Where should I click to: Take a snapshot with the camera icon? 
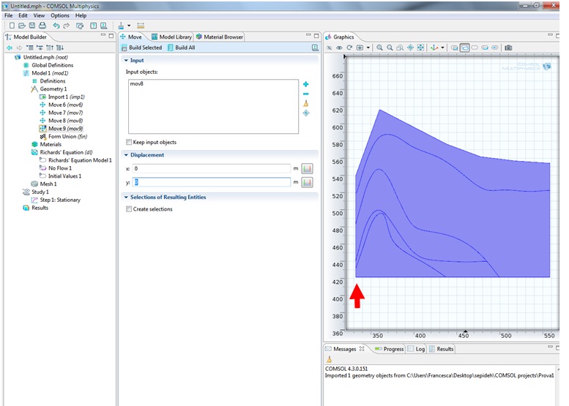pyautogui.click(x=508, y=48)
